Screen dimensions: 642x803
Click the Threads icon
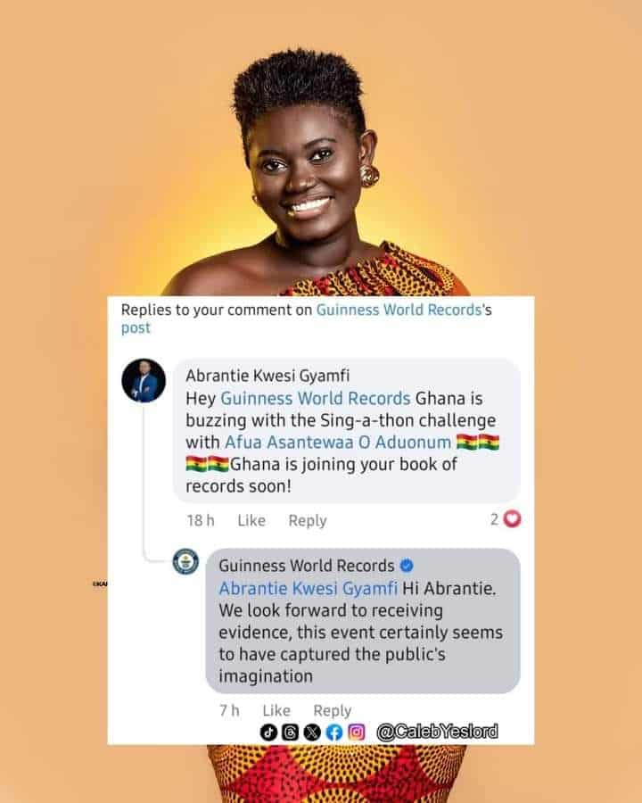pyautogui.click(x=291, y=733)
